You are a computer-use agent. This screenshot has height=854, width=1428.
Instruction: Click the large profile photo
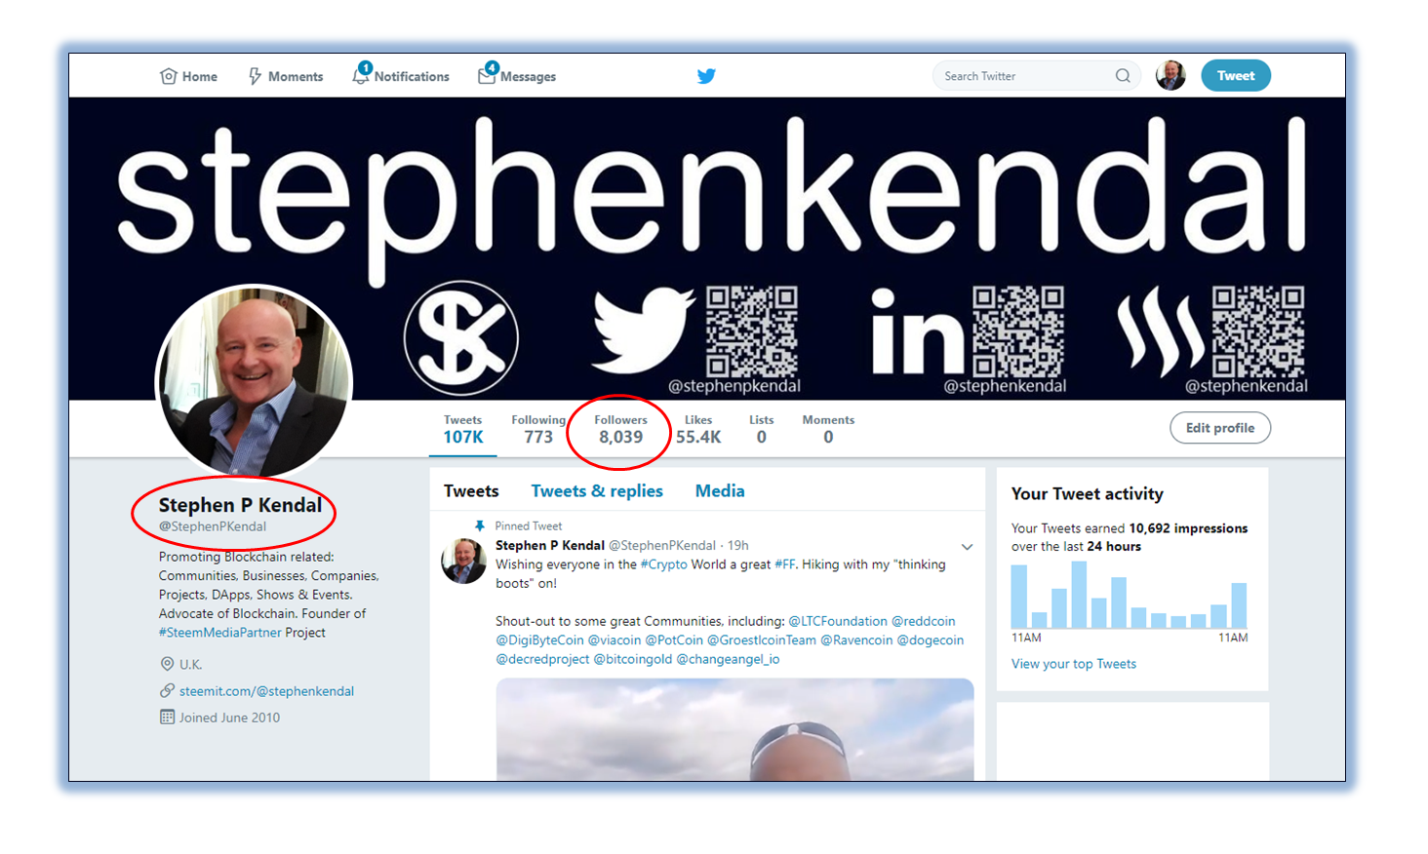coord(254,382)
